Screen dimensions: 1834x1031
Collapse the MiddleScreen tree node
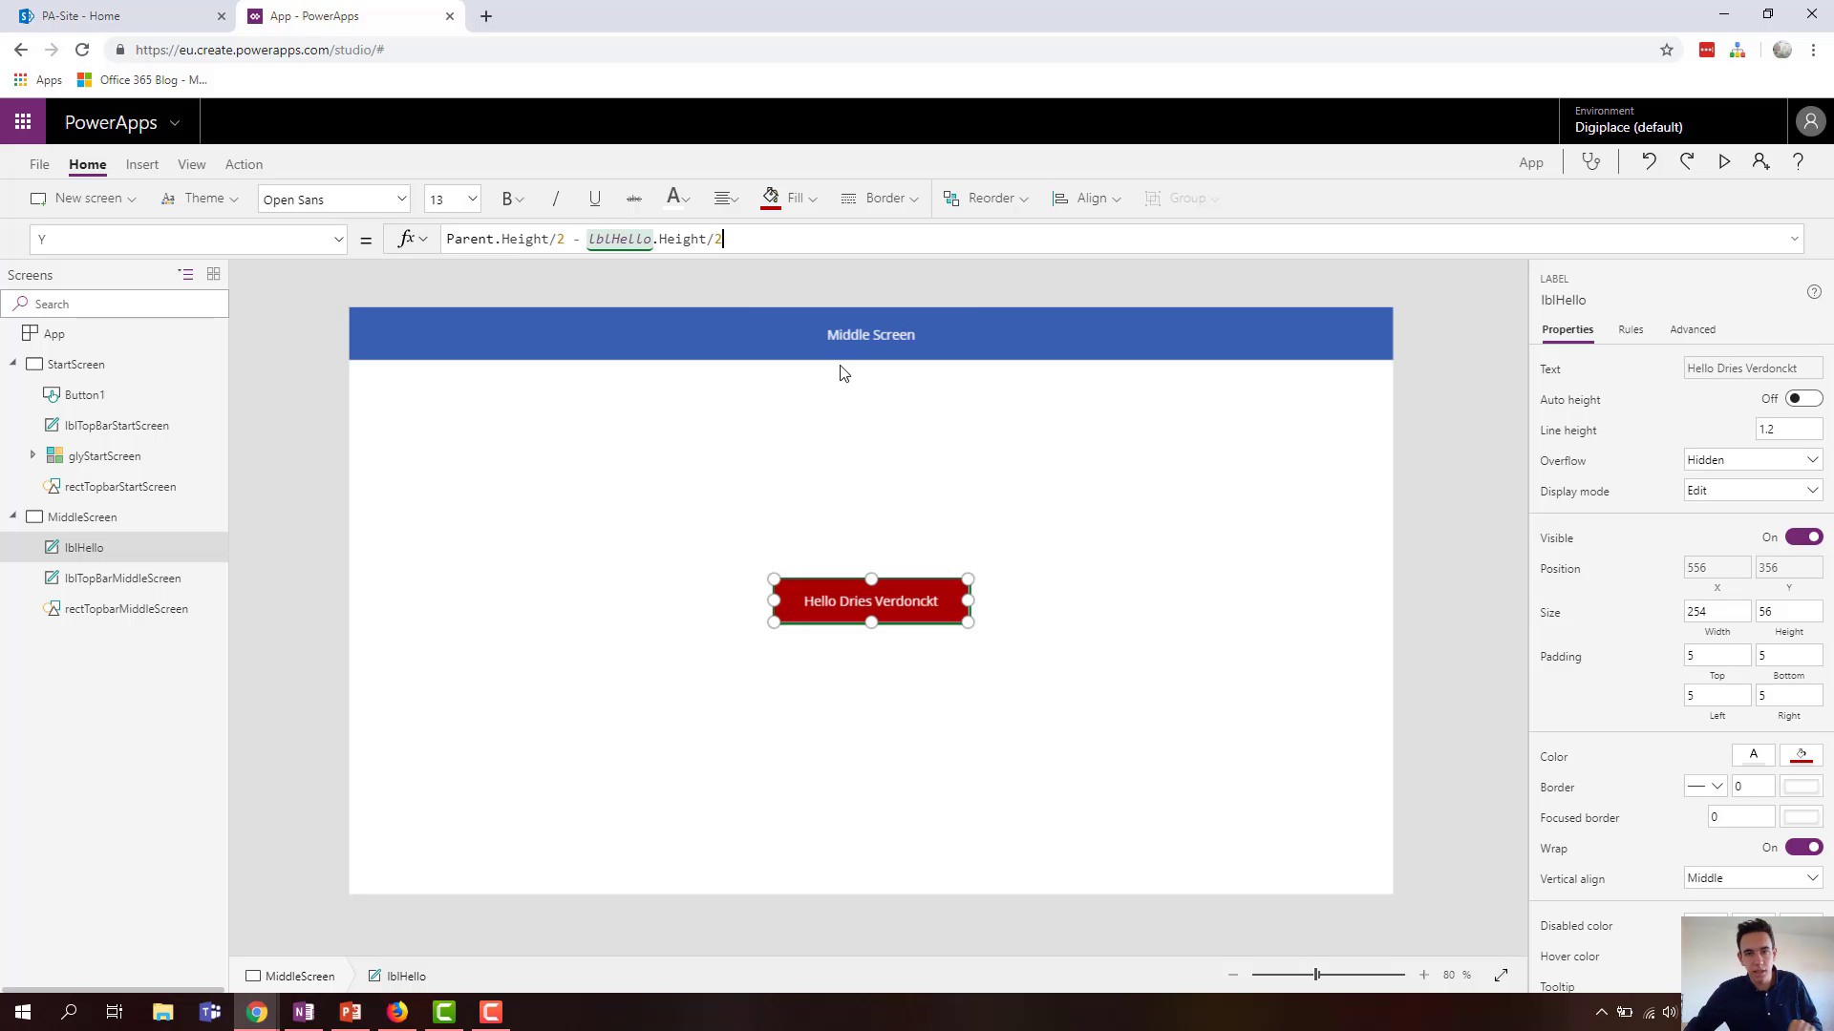(13, 516)
